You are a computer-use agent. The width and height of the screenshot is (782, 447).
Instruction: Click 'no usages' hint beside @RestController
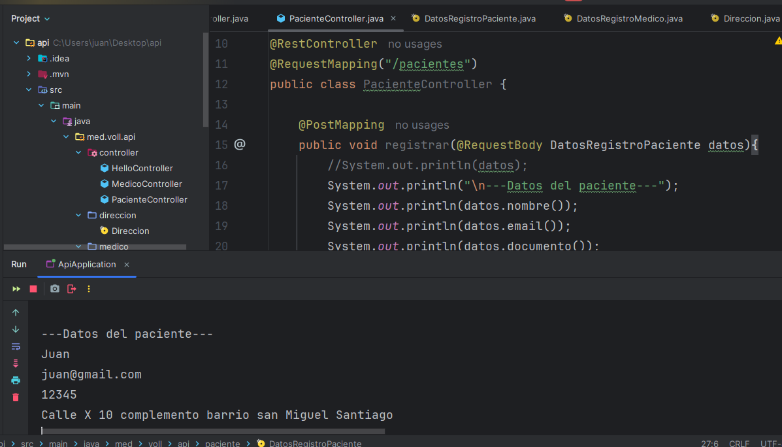[415, 44]
